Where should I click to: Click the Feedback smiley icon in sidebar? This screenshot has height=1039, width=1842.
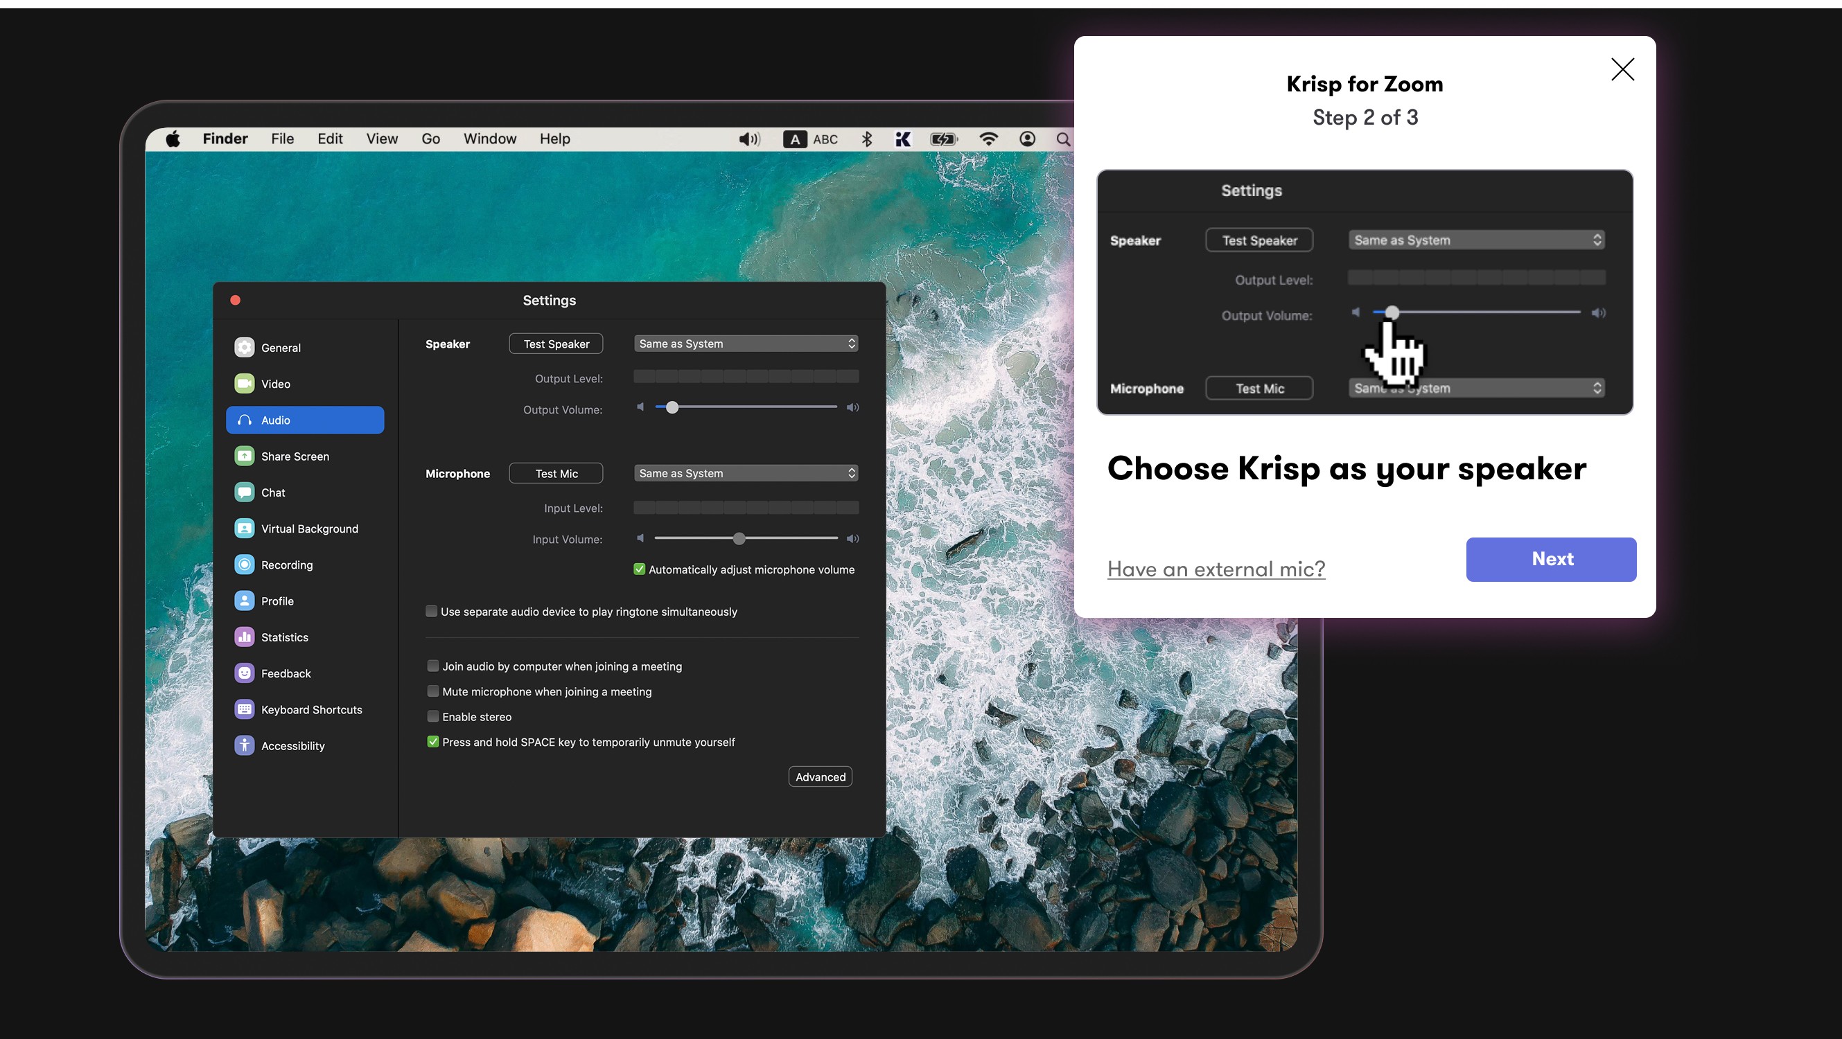point(245,673)
